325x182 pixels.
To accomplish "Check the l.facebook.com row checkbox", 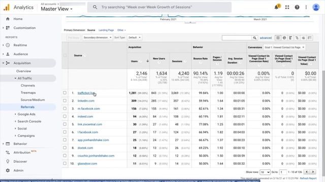I will pos(65,132).
